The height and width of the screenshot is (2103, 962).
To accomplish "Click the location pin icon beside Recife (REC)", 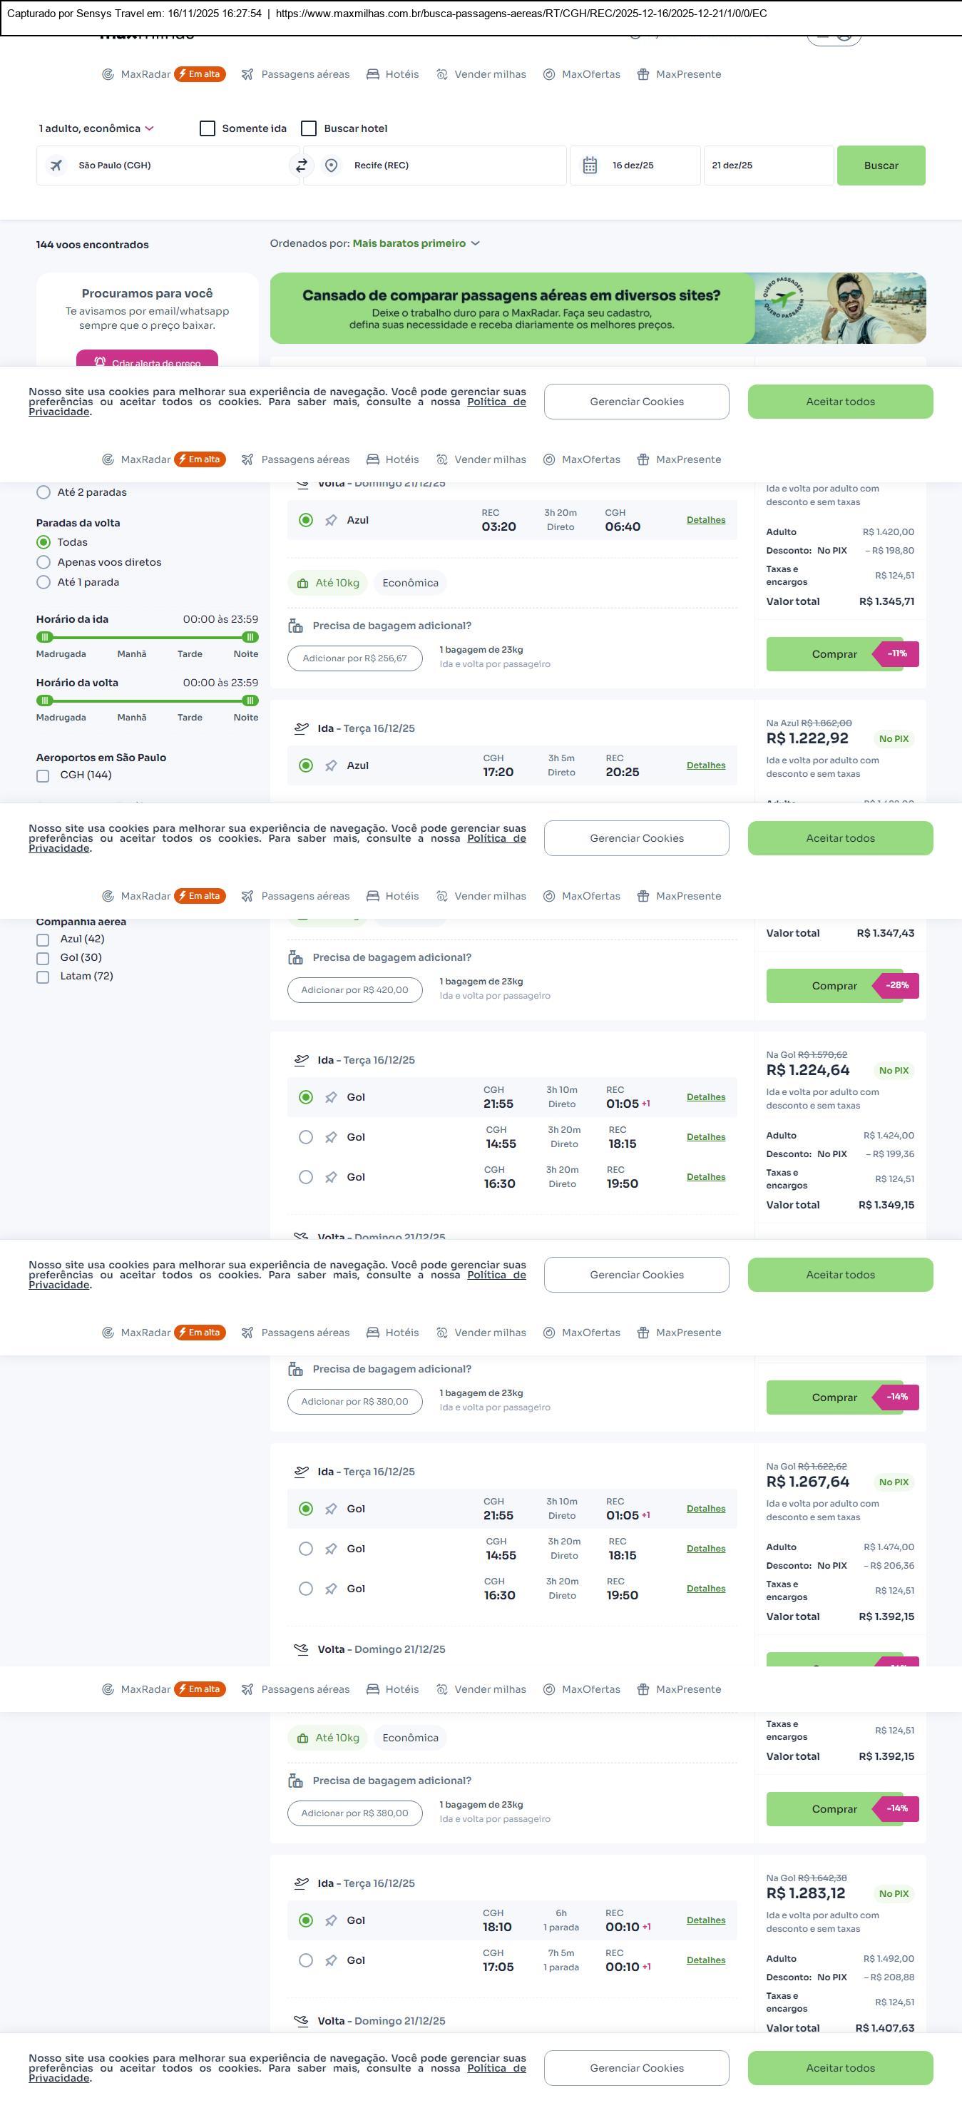I will (x=332, y=166).
